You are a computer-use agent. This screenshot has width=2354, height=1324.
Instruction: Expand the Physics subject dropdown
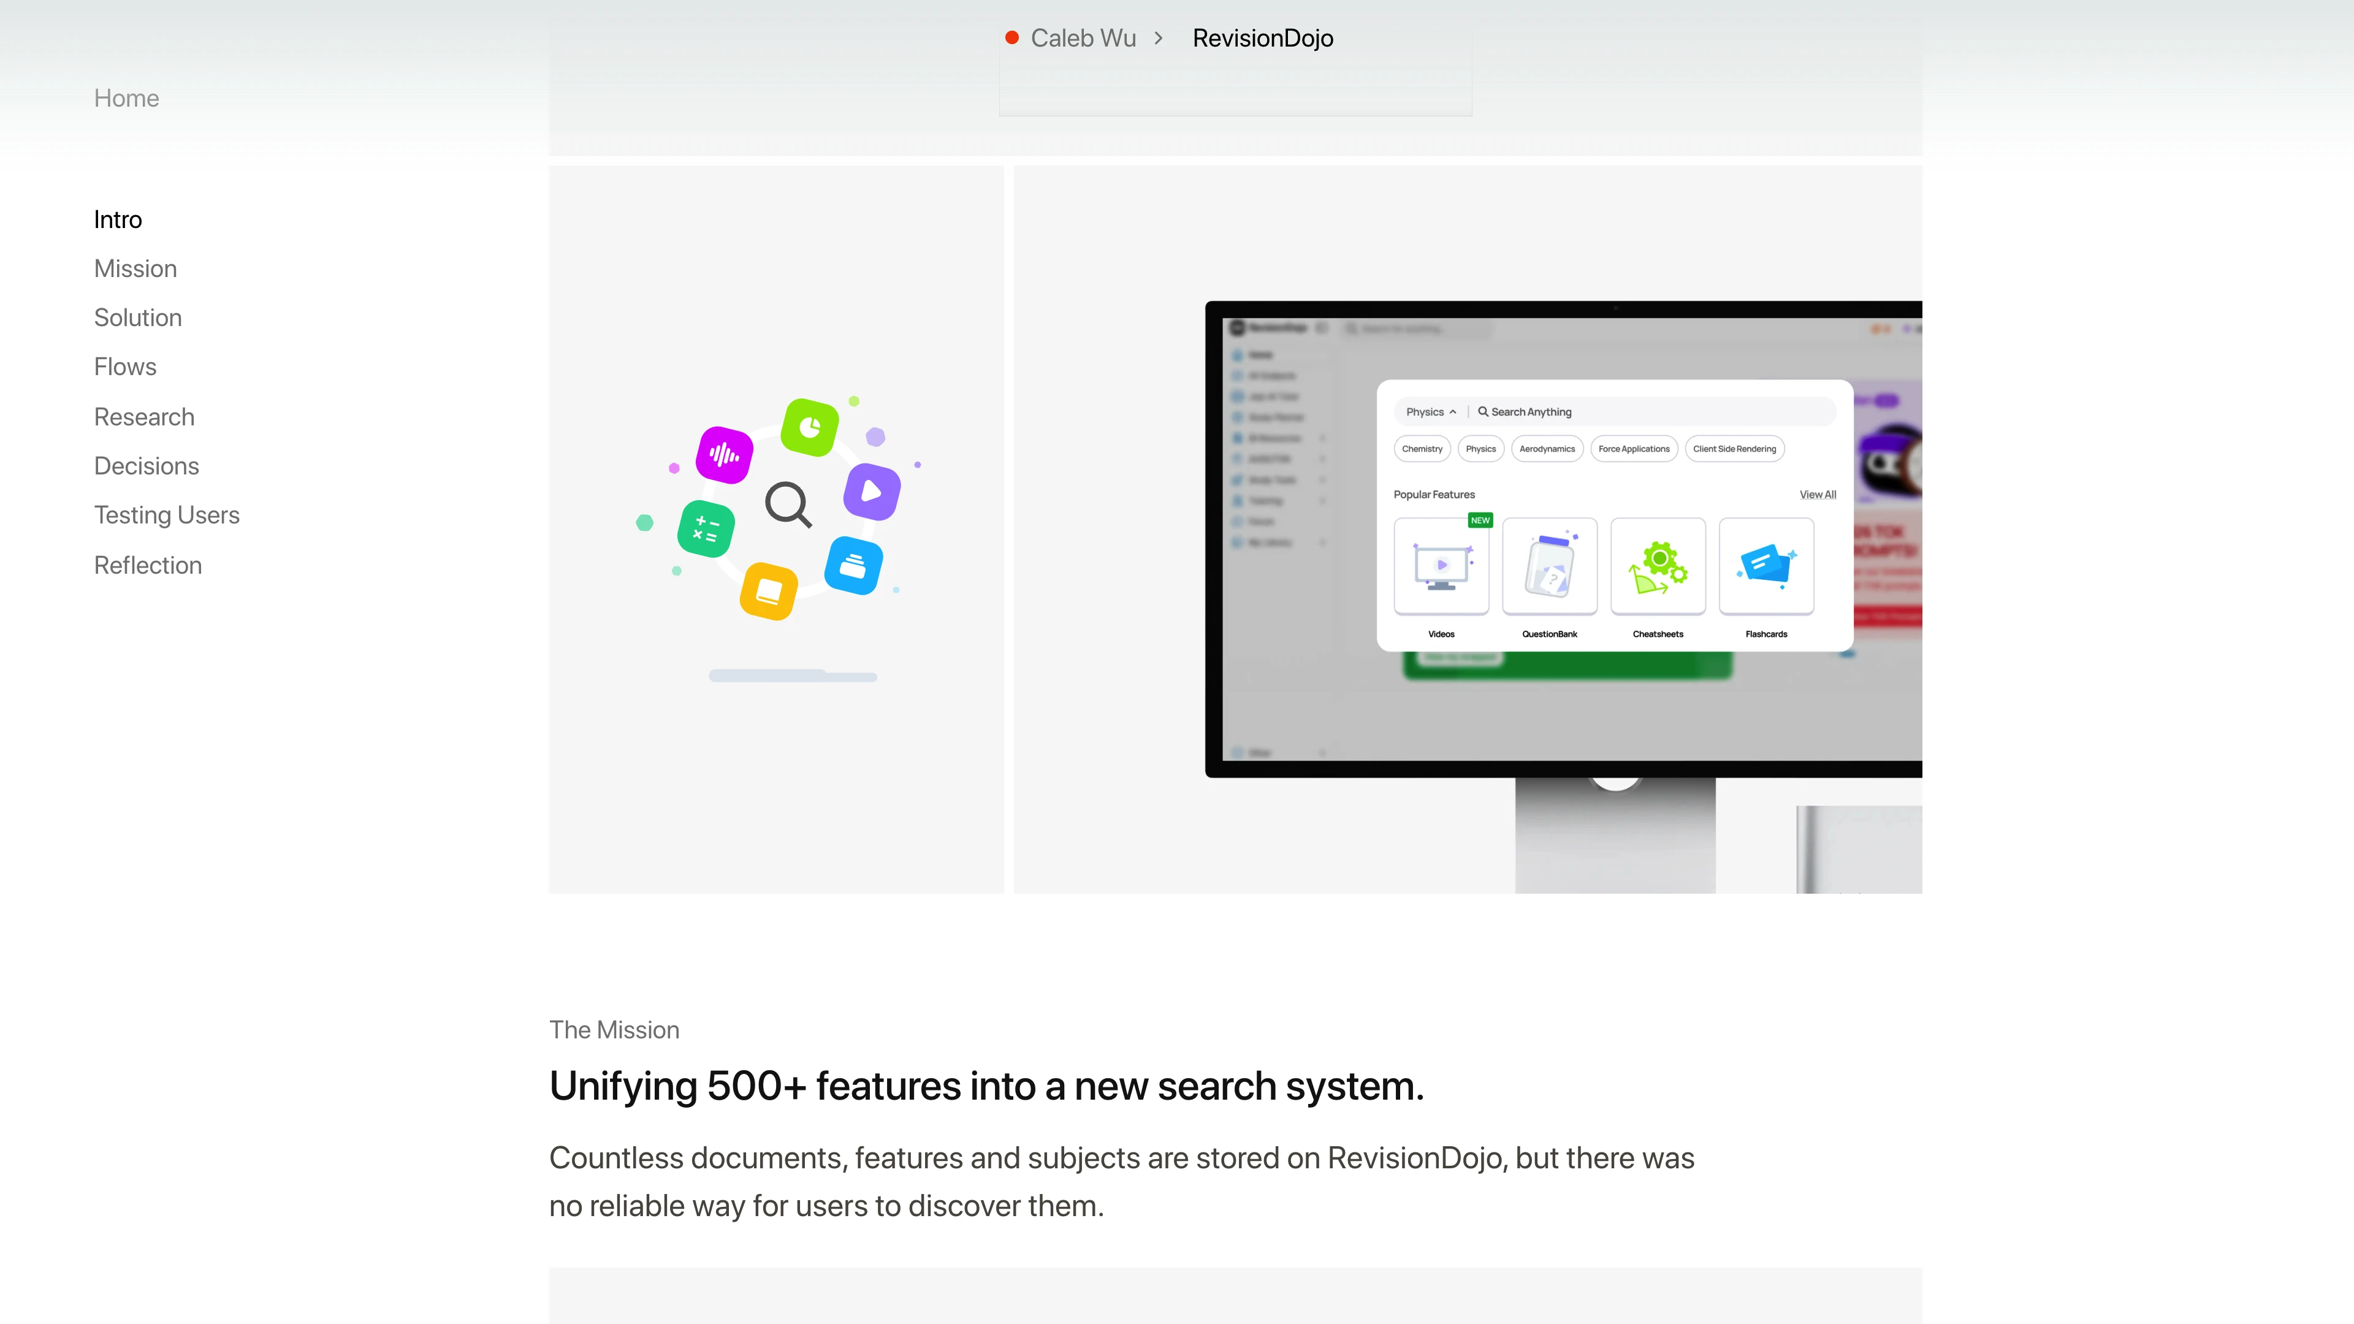[1431, 412]
